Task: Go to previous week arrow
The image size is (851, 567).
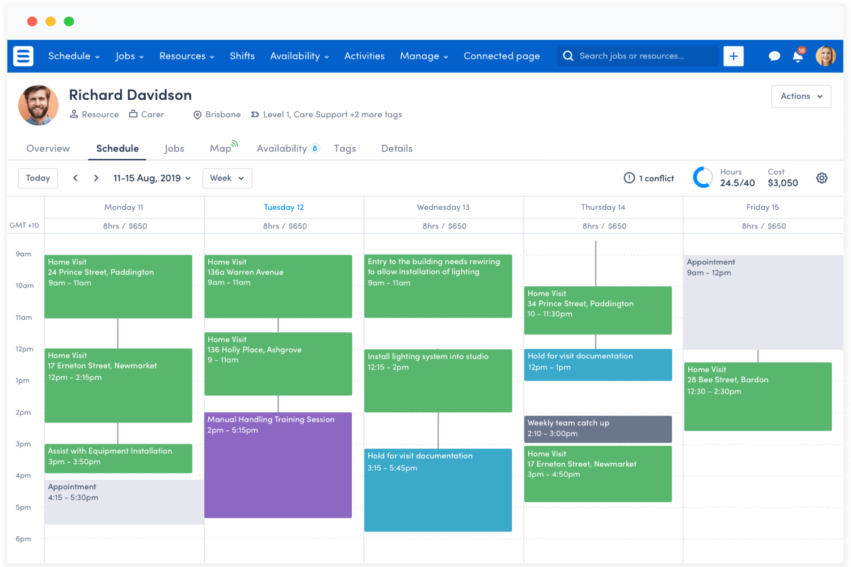Action: pyautogui.click(x=75, y=178)
